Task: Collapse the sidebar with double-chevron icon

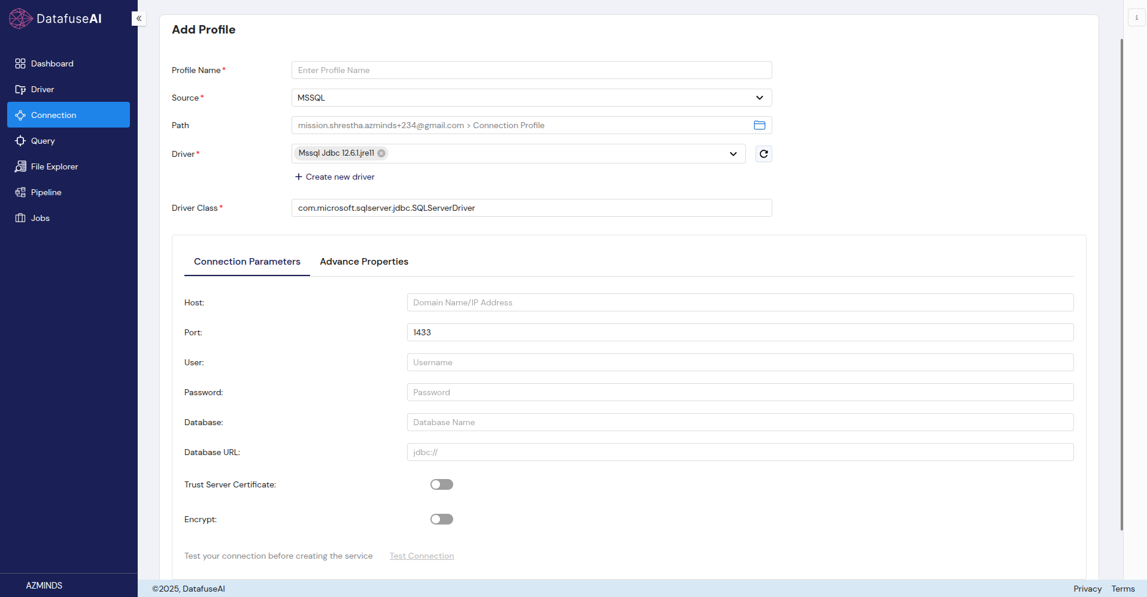Action: click(139, 19)
